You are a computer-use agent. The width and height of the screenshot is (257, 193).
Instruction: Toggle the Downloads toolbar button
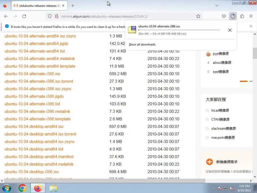(233, 16)
